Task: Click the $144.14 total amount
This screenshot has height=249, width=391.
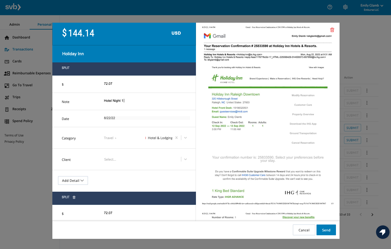Action: click(78, 33)
